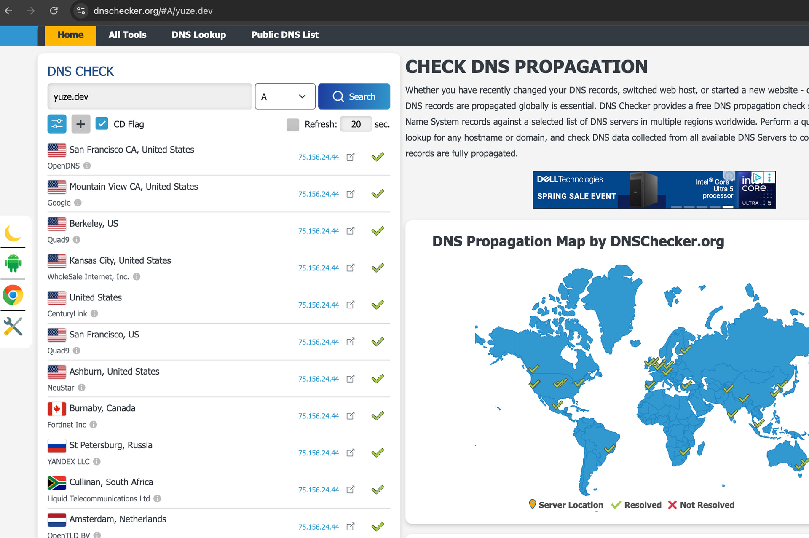The height and width of the screenshot is (538, 809).
Task: Enable the Refresh checkbox
Action: click(x=292, y=124)
